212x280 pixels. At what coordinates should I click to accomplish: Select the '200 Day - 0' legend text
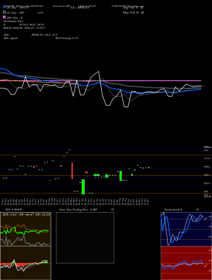[x=14, y=18]
